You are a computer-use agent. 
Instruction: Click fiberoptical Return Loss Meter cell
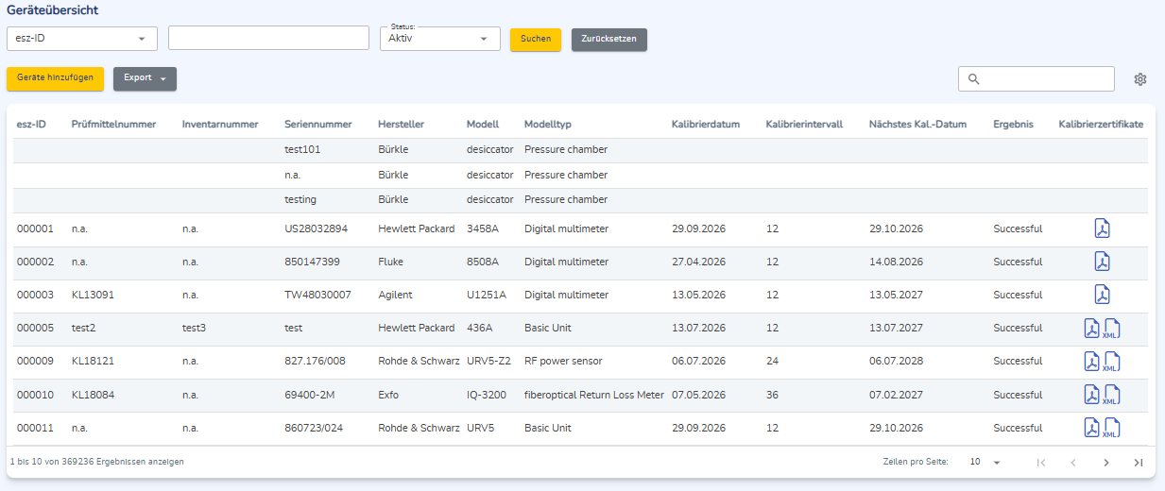[x=594, y=395]
